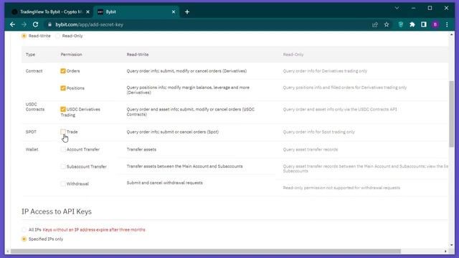Click the address bar URL
459x258 pixels.
click(x=89, y=24)
